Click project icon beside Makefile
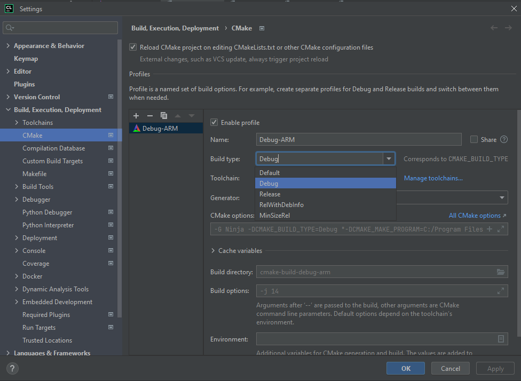 [110, 173]
